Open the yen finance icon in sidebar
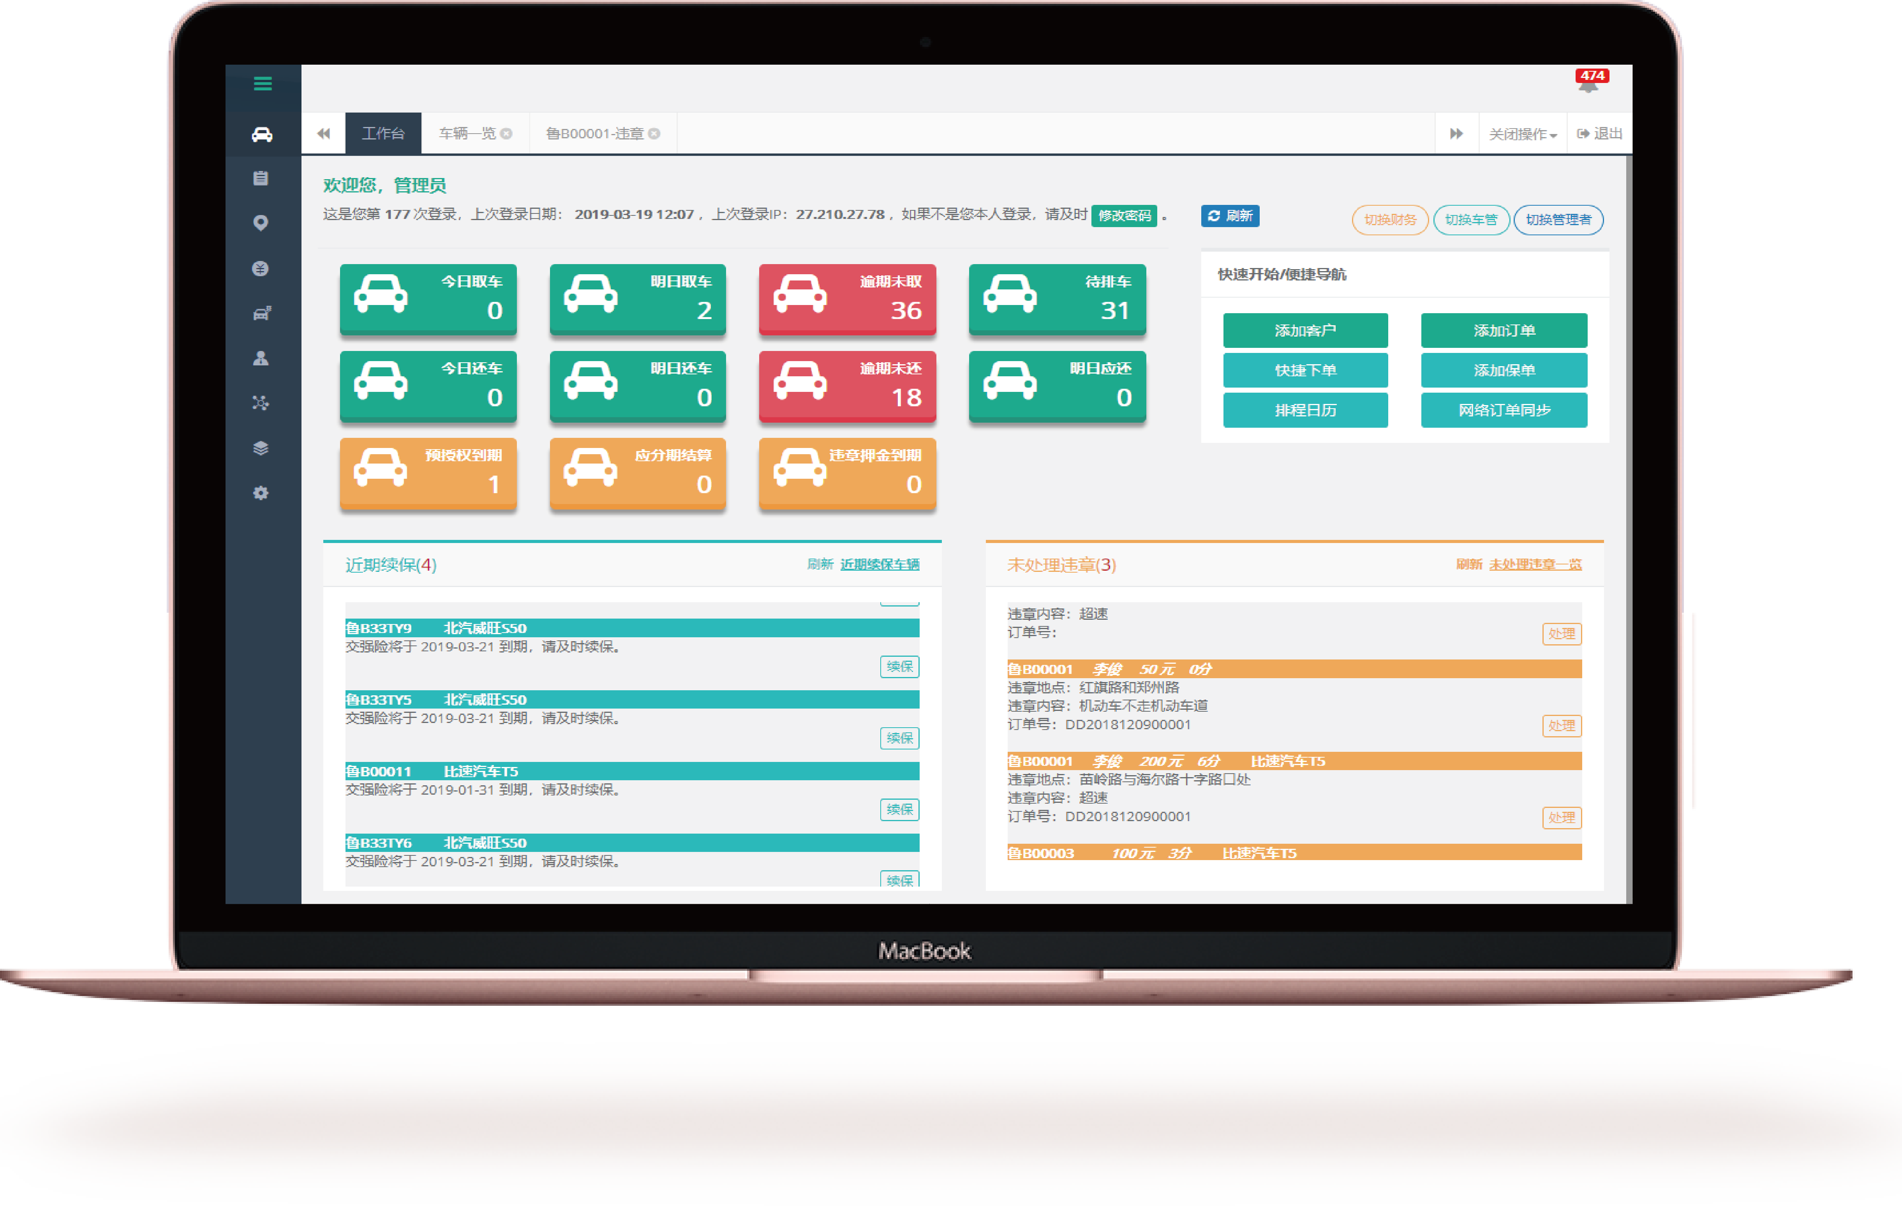The width and height of the screenshot is (1902, 1206). pyautogui.click(x=261, y=268)
